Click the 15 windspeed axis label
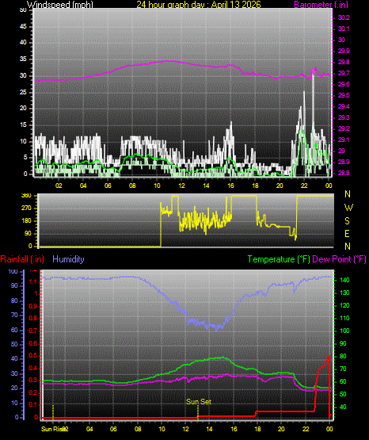 click(24, 125)
